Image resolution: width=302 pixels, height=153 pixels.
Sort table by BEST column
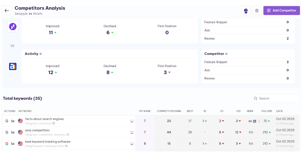point(190,111)
